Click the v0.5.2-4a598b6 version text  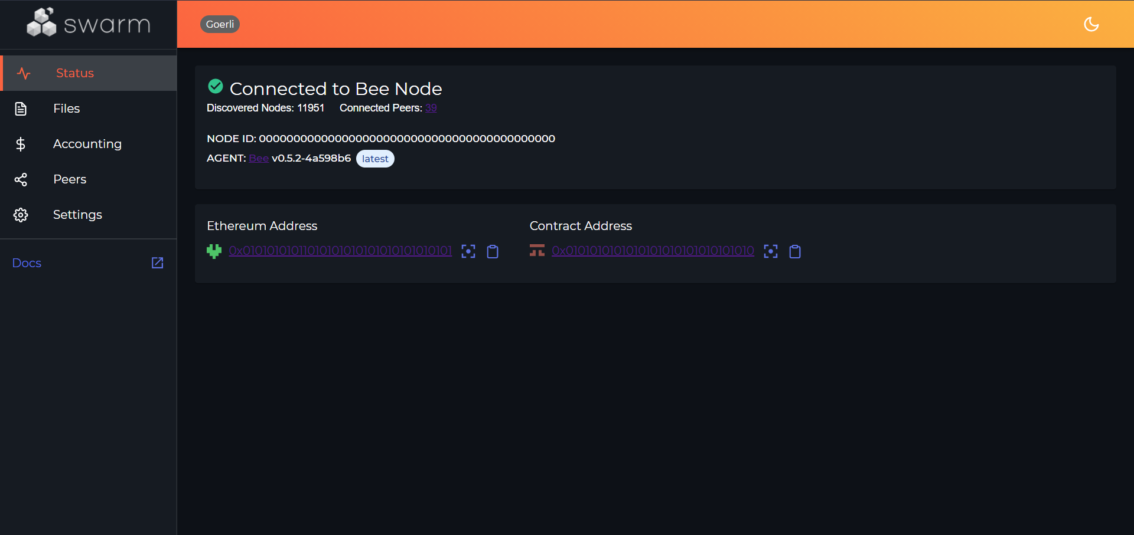tap(311, 158)
